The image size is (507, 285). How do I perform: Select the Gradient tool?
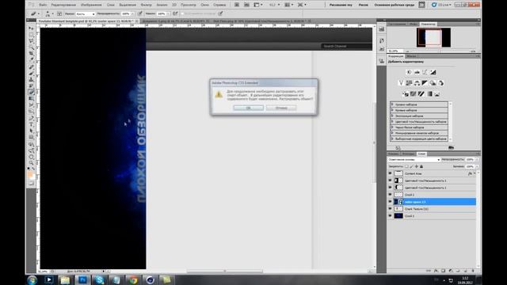tap(32, 98)
